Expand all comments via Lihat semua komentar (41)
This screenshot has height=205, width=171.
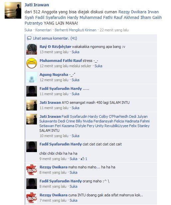pos(55,38)
